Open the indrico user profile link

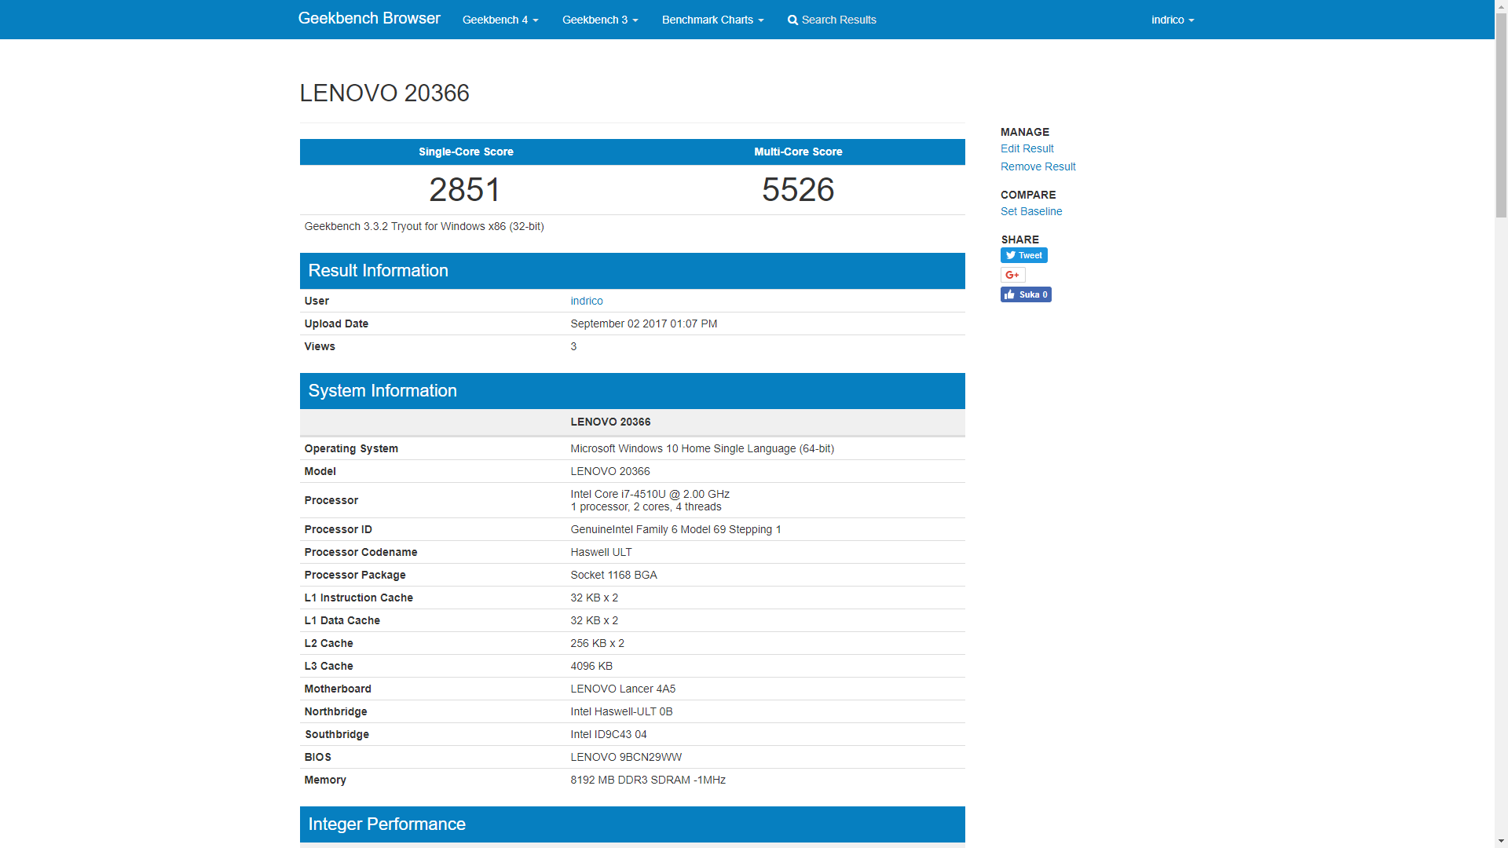[586, 301]
